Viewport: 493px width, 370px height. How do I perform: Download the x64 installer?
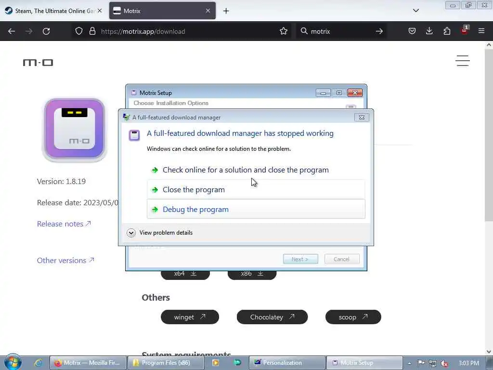point(185,274)
